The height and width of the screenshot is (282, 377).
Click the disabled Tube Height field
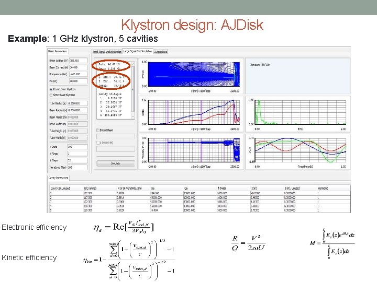(x=77, y=131)
